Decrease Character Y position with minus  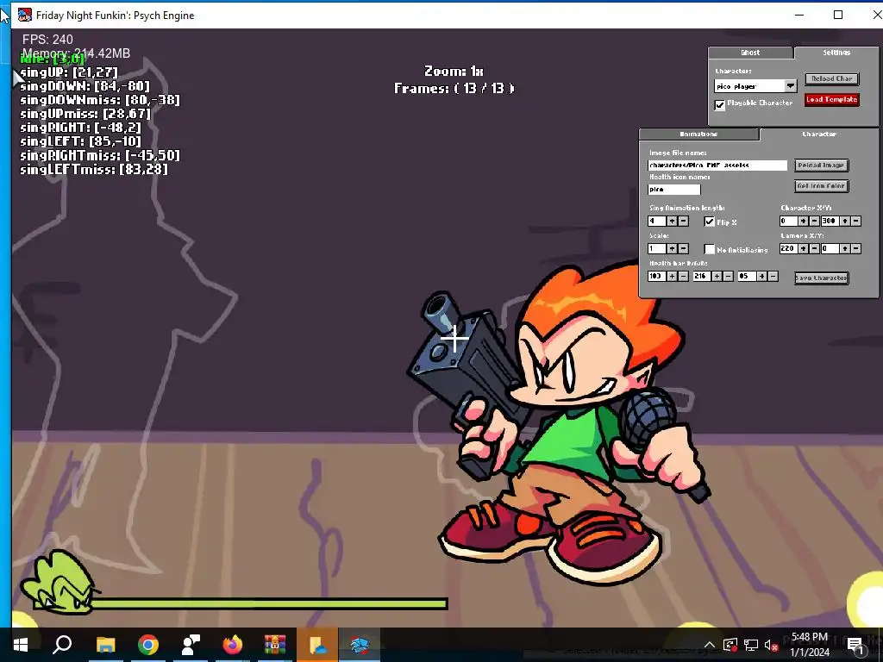click(x=856, y=222)
